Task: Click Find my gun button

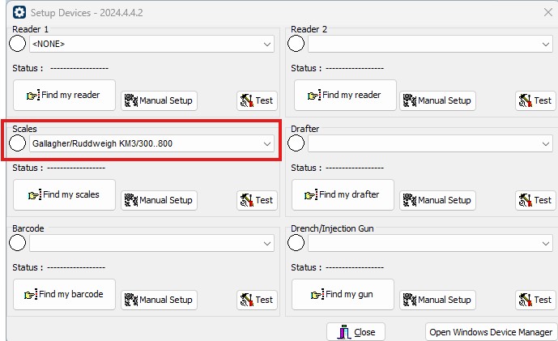Action: click(x=343, y=294)
